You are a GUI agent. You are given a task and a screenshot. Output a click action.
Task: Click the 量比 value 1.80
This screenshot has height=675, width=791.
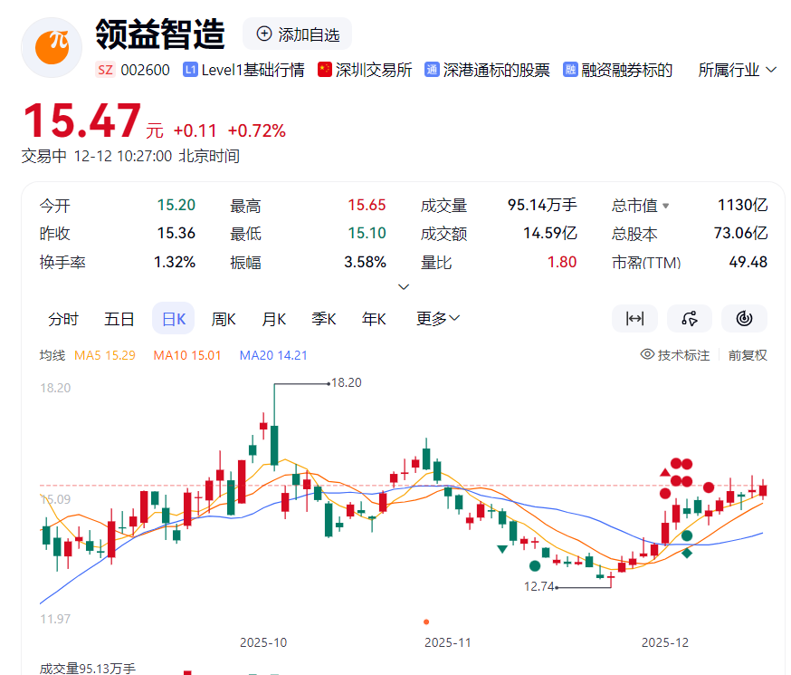pos(562,262)
